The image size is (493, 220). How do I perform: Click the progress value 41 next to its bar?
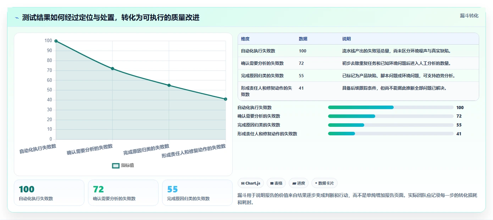[x=459, y=134]
